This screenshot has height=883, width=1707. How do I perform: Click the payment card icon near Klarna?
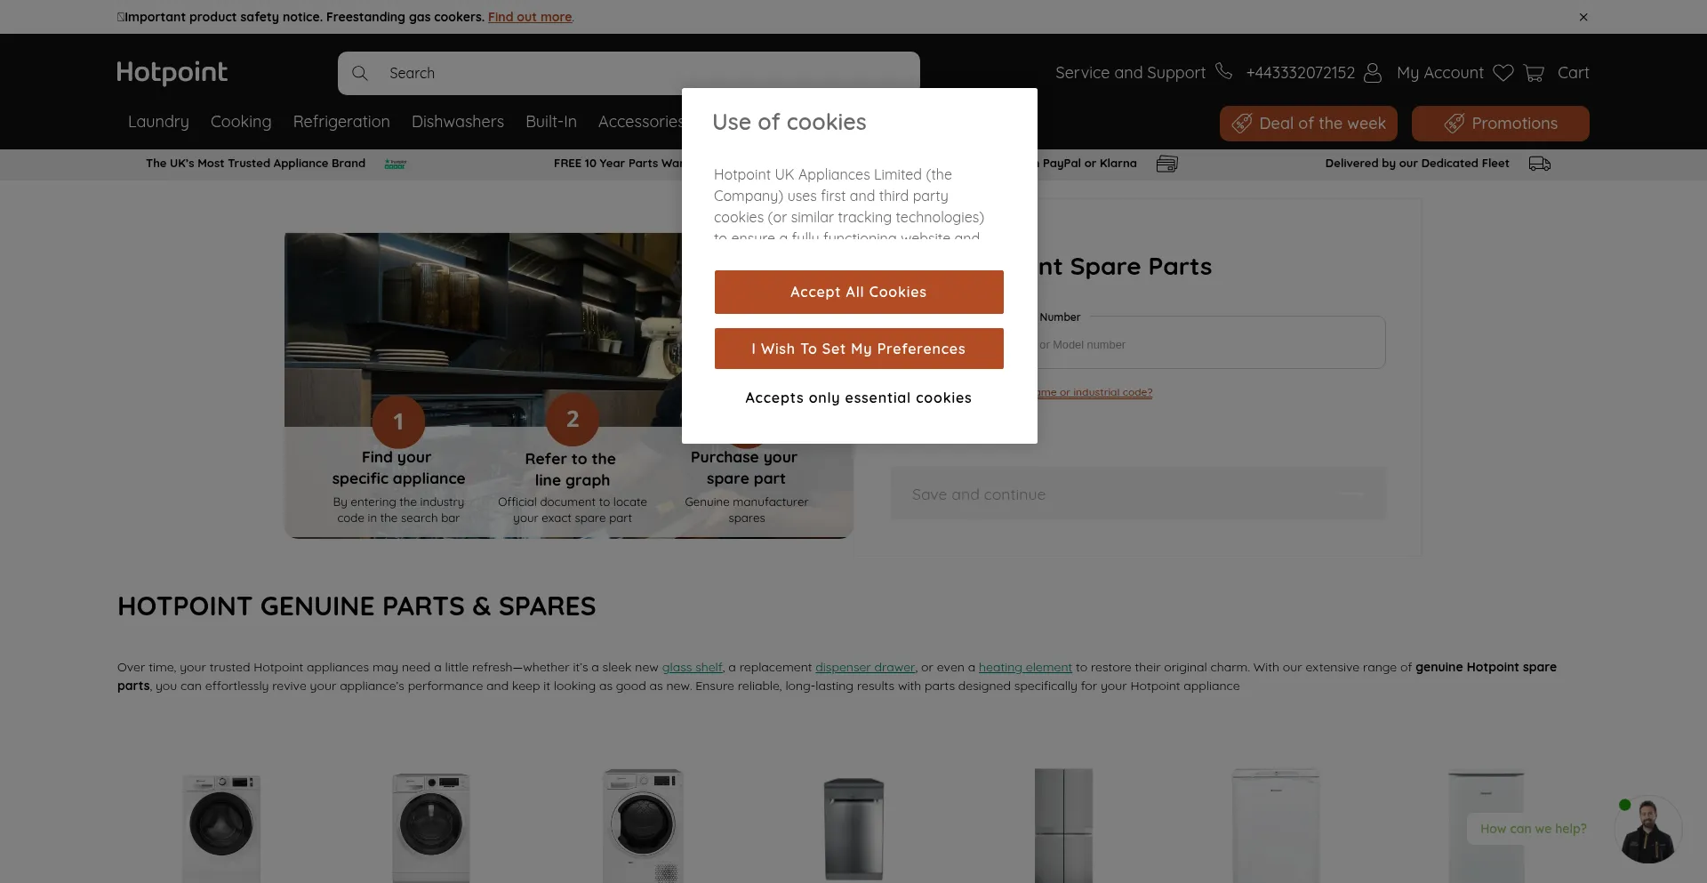coord(1166,164)
